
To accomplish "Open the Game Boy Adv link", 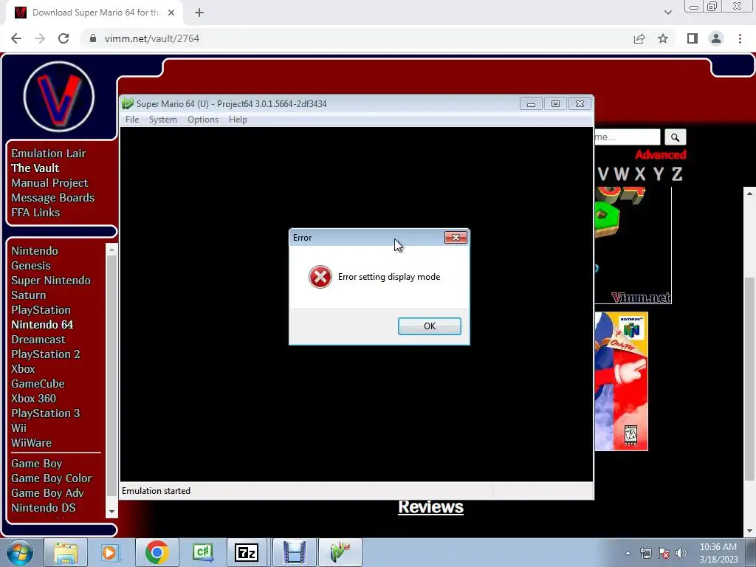I will [48, 493].
